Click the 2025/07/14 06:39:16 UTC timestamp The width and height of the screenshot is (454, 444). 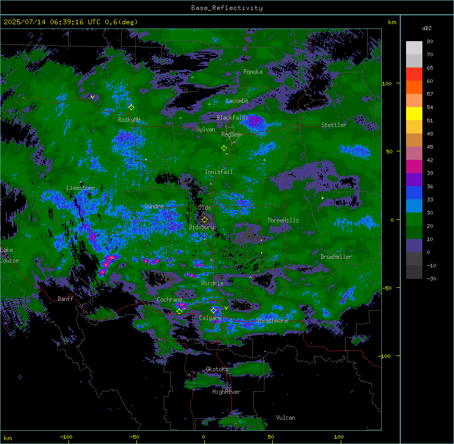point(52,22)
